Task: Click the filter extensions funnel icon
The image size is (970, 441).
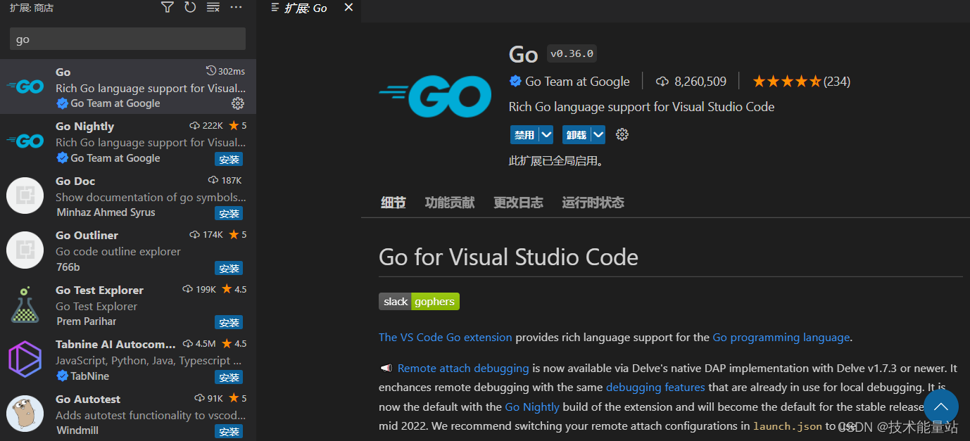Action: [x=167, y=7]
